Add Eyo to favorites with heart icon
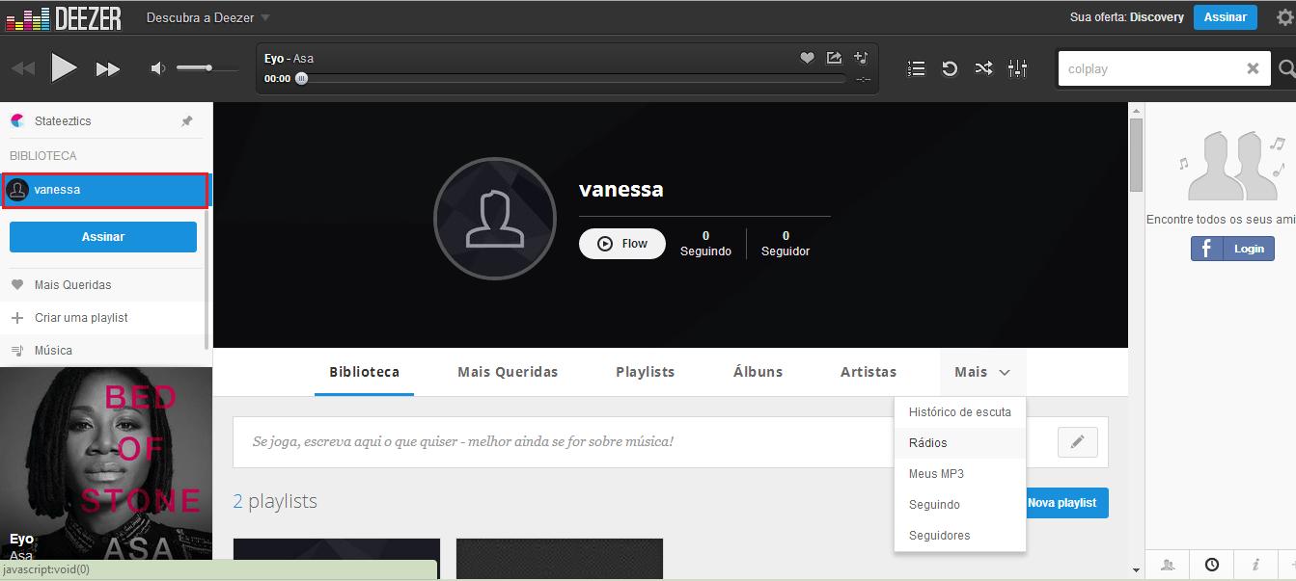The height and width of the screenshot is (581, 1296). tap(807, 58)
